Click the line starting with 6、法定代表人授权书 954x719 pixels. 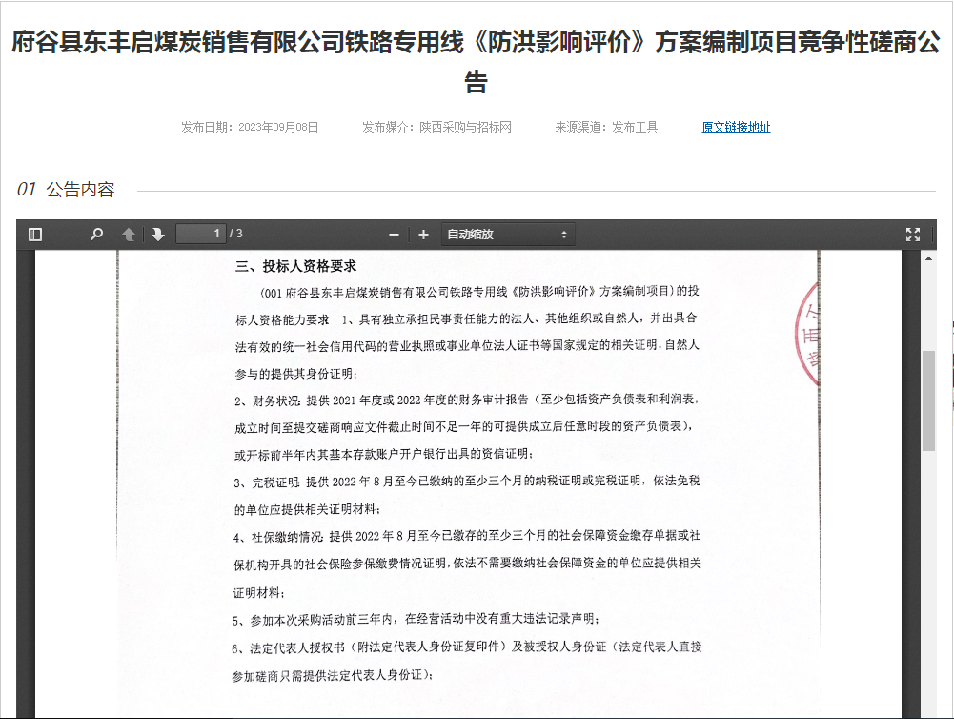[467, 647]
